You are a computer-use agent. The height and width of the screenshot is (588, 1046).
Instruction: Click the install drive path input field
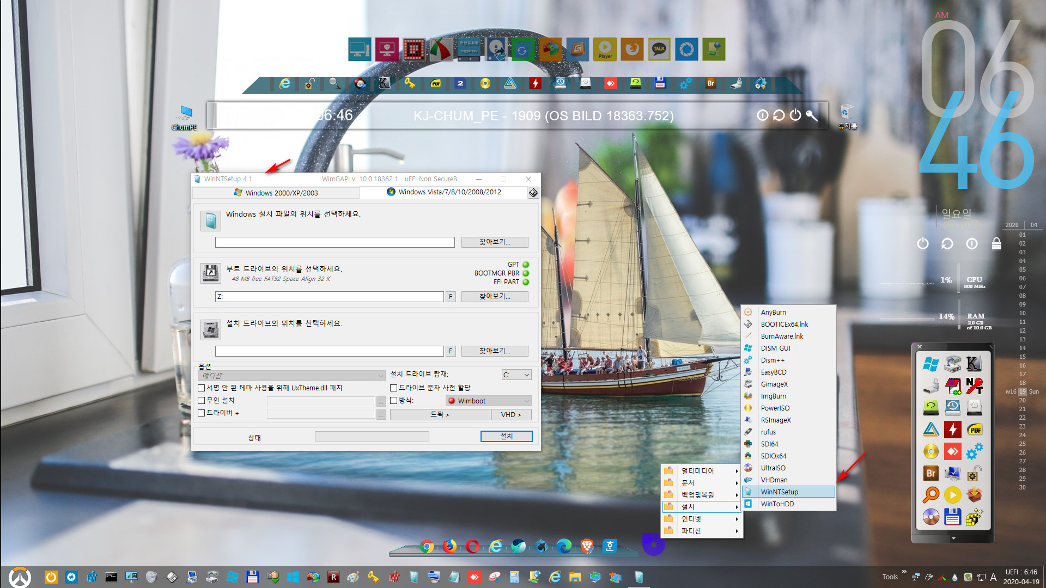[329, 351]
